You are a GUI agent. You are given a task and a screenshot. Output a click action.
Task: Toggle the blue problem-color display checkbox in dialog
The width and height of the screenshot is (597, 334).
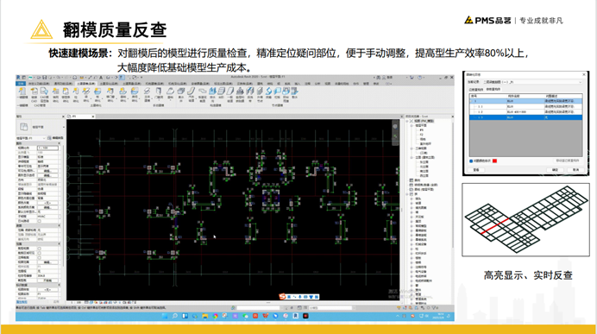click(471, 161)
